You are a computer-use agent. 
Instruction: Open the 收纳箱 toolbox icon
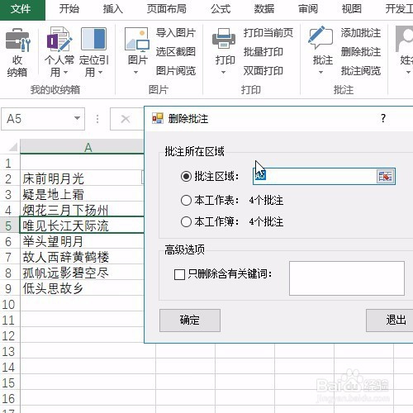tap(17, 40)
